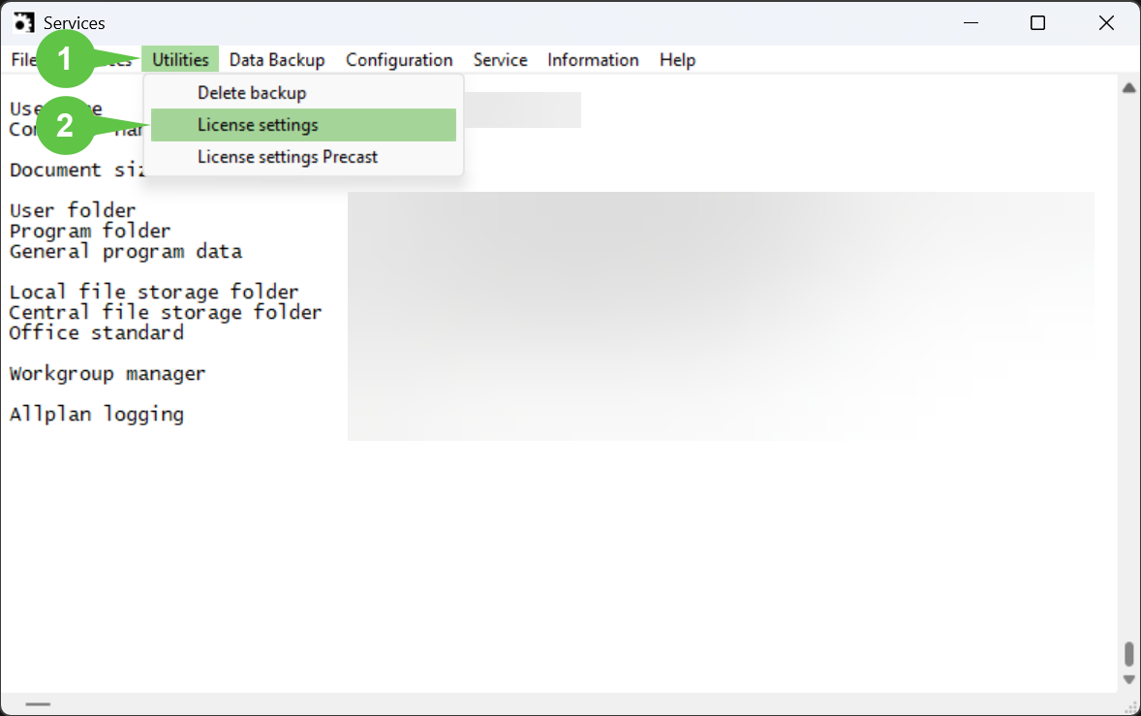This screenshot has width=1141, height=716.
Task: Close the Services window
Action: click(1106, 23)
